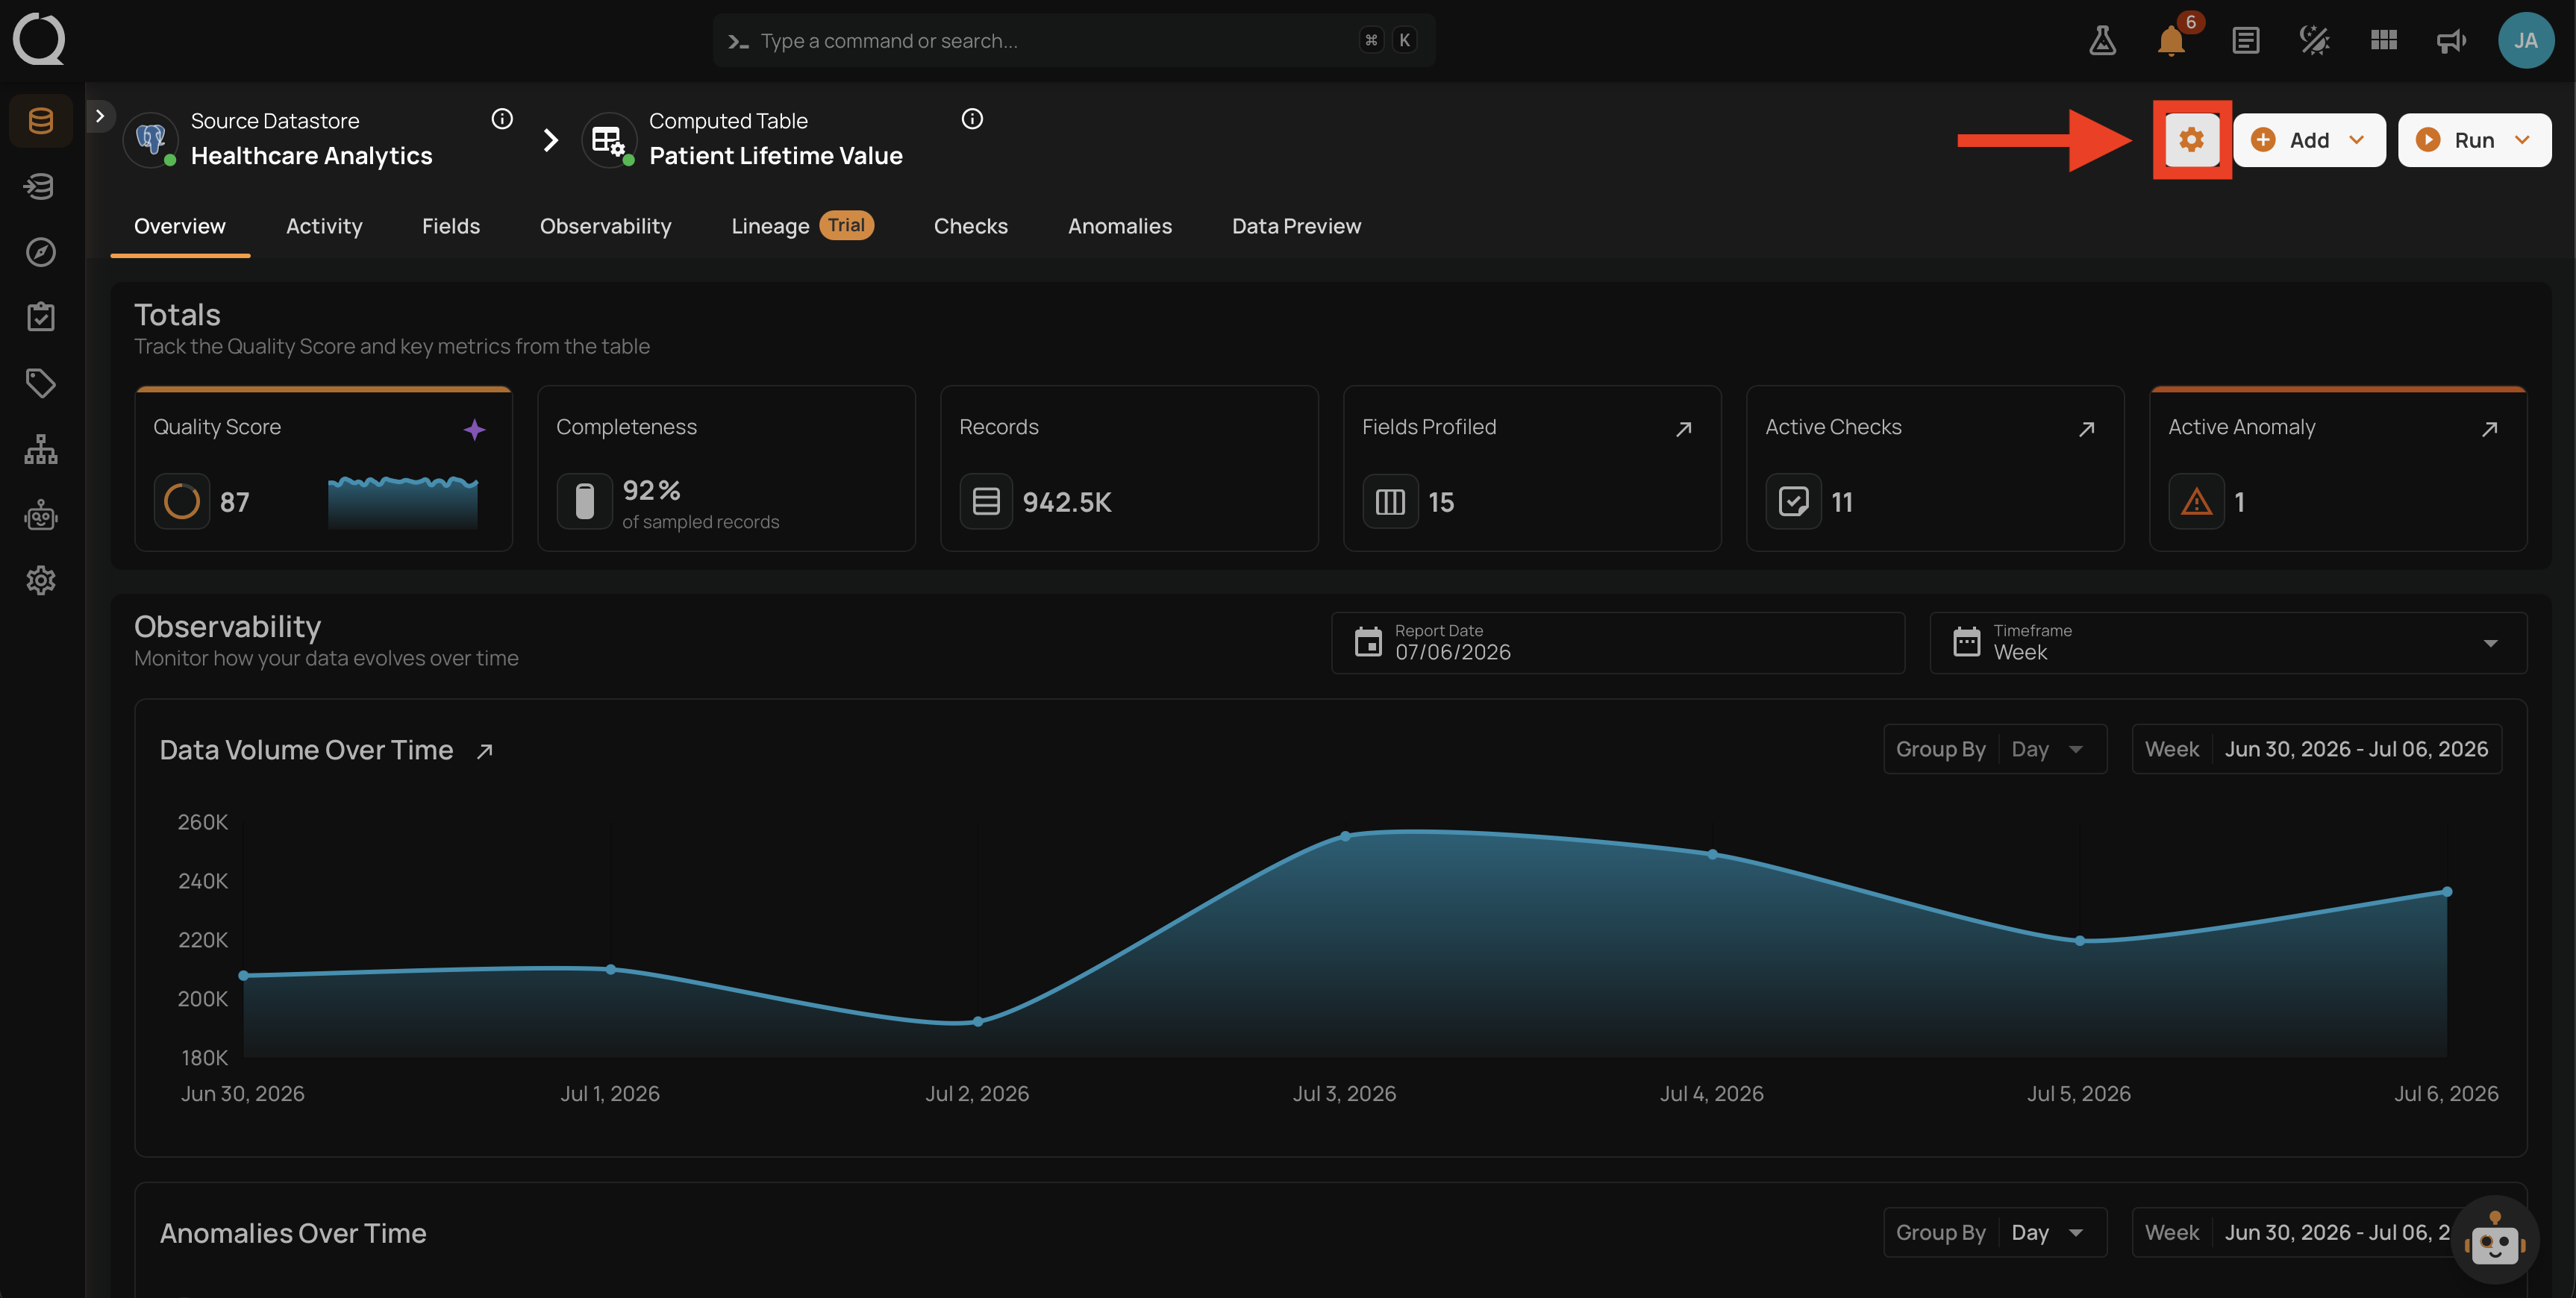2576x1298 pixels.
Task: Expand the sidebar with the chevron toggle
Action: point(100,116)
